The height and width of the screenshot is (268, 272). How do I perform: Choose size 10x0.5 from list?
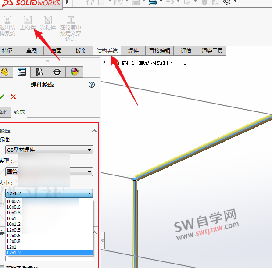(49, 201)
